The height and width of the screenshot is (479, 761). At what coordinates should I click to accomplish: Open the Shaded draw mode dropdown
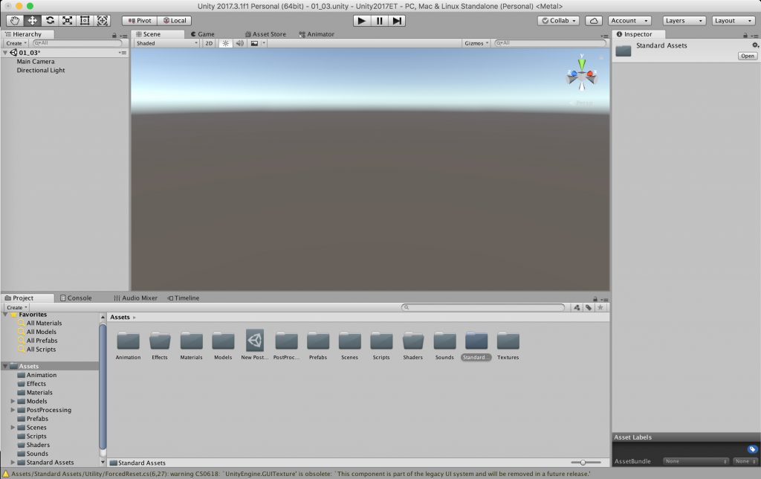click(167, 43)
